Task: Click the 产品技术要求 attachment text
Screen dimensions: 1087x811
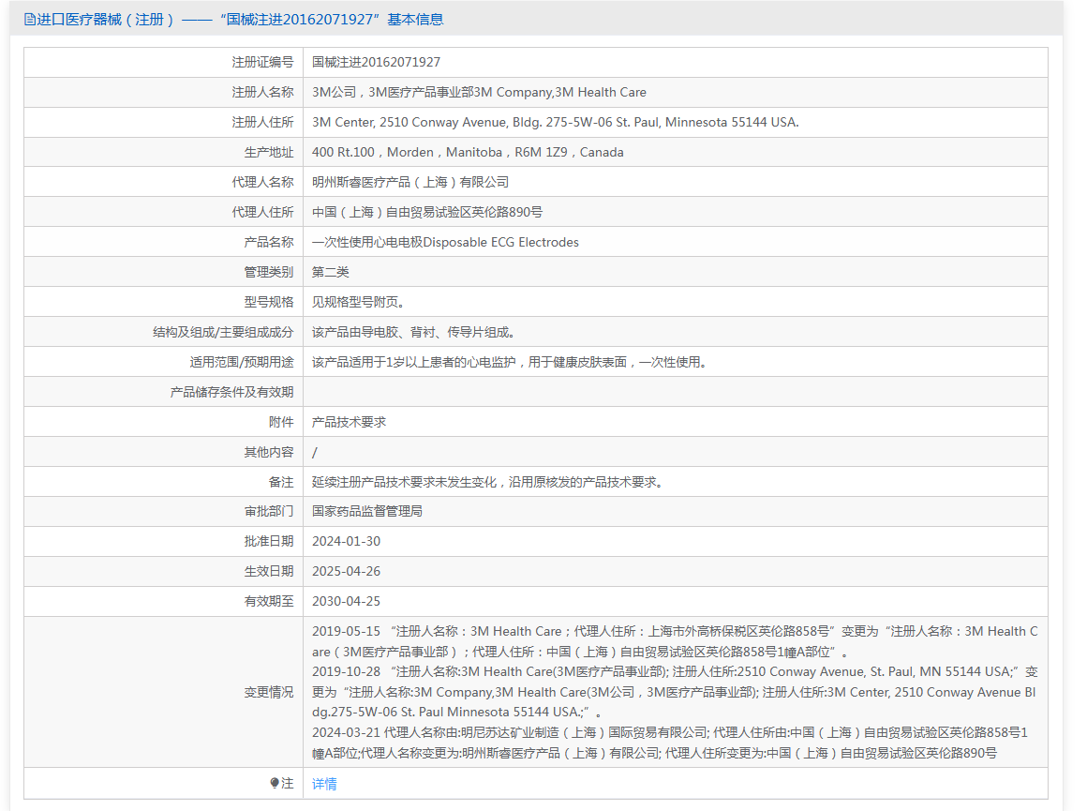Action: point(349,422)
